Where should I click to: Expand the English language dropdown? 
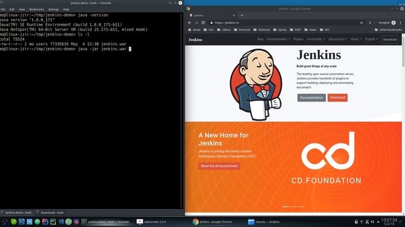coord(371,39)
